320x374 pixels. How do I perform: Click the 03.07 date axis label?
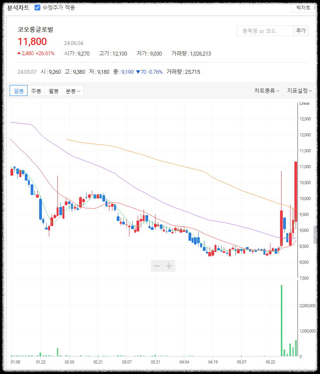pyautogui.click(x=127, y=362)
